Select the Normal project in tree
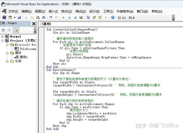Viewport: 183px width, 133px height. point(16,36)
